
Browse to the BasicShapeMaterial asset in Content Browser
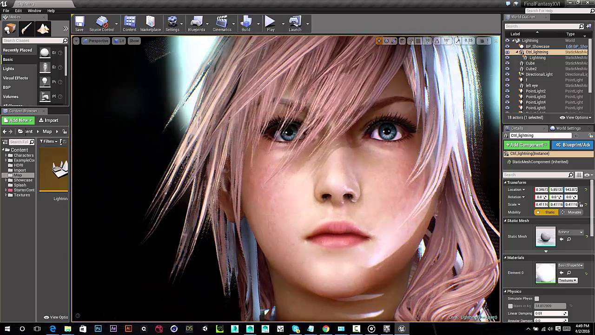click(x=569, y=273)
